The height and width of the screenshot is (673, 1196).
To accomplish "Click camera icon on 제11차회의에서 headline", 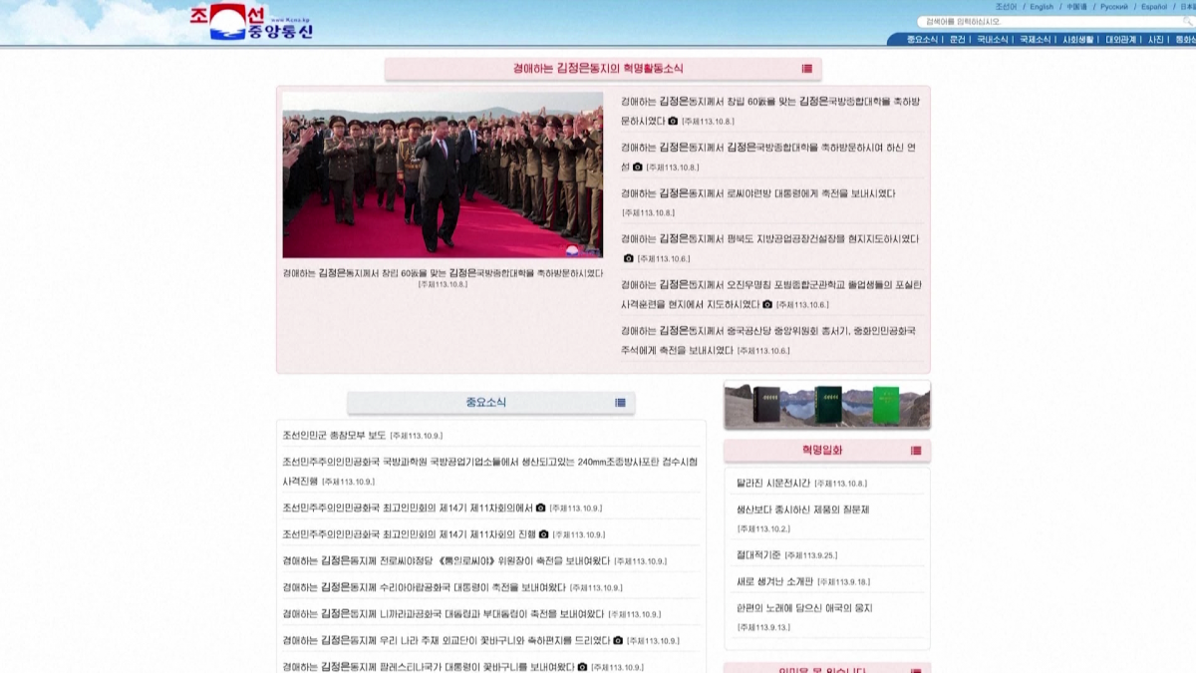I will 541,507.
